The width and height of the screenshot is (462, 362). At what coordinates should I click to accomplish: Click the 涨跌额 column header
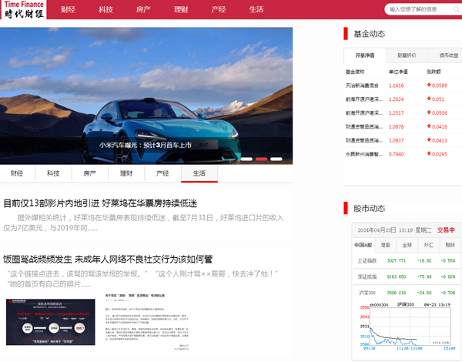click(434, 72)
